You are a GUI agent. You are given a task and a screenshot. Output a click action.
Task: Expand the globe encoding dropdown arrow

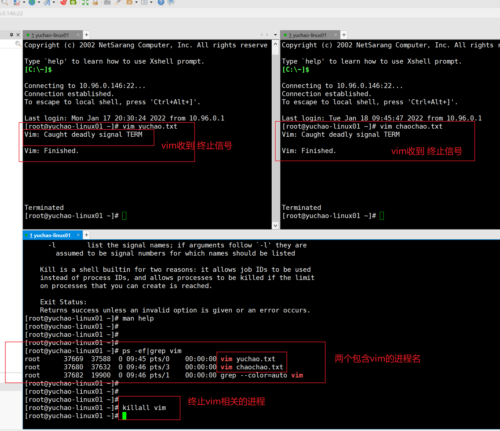tap(39, 3)
